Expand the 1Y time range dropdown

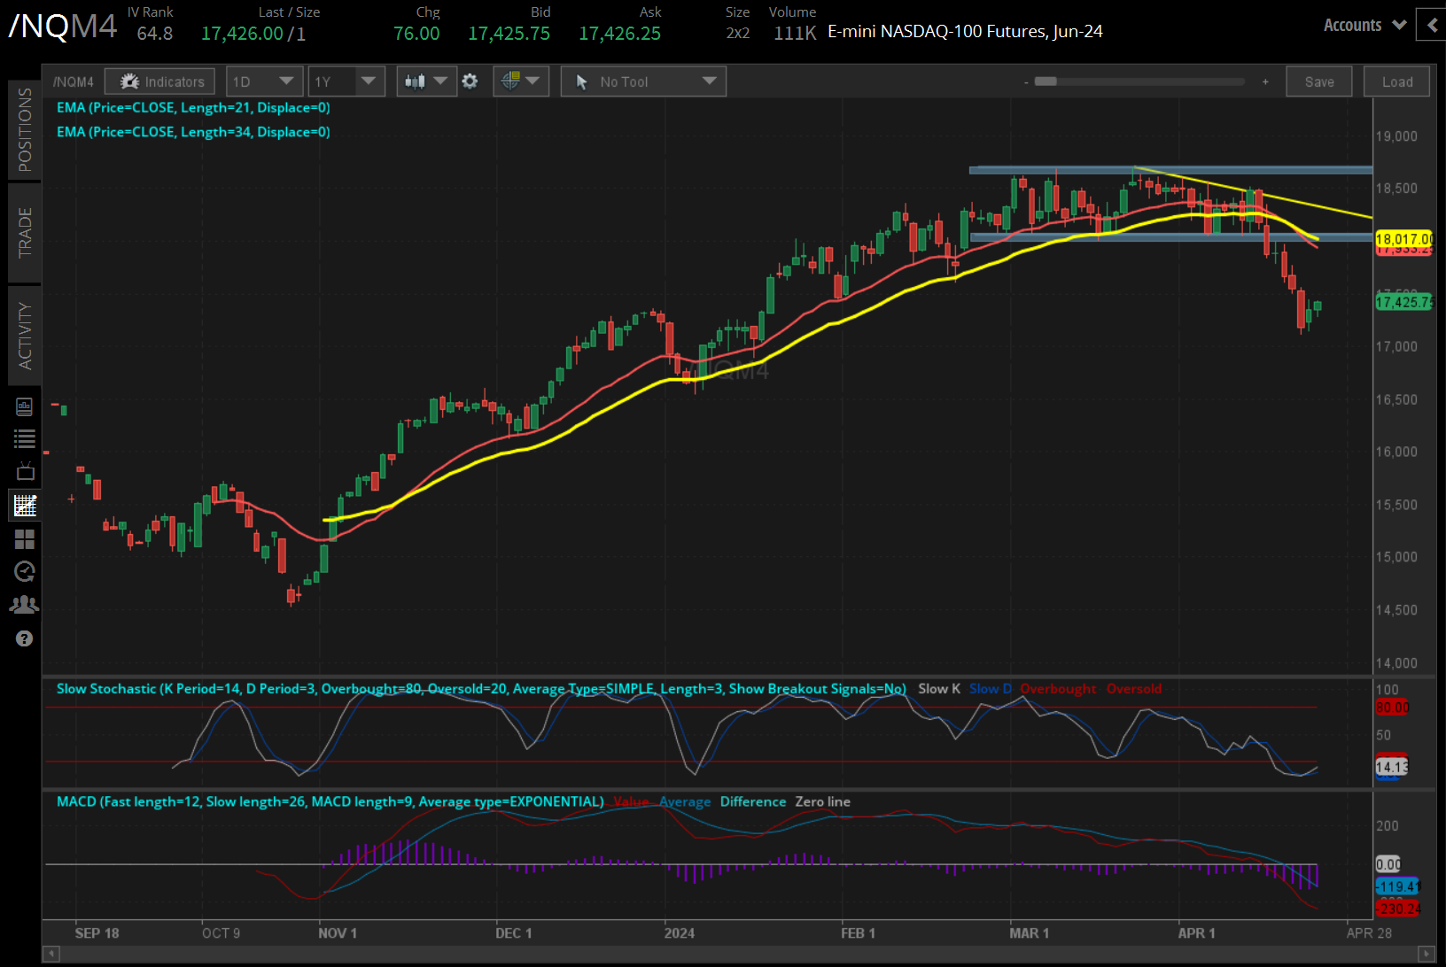pyautogui.click(x=346, y=81)
